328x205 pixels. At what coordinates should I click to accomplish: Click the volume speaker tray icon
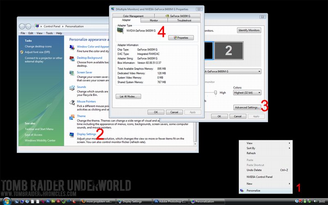point(315,201)
